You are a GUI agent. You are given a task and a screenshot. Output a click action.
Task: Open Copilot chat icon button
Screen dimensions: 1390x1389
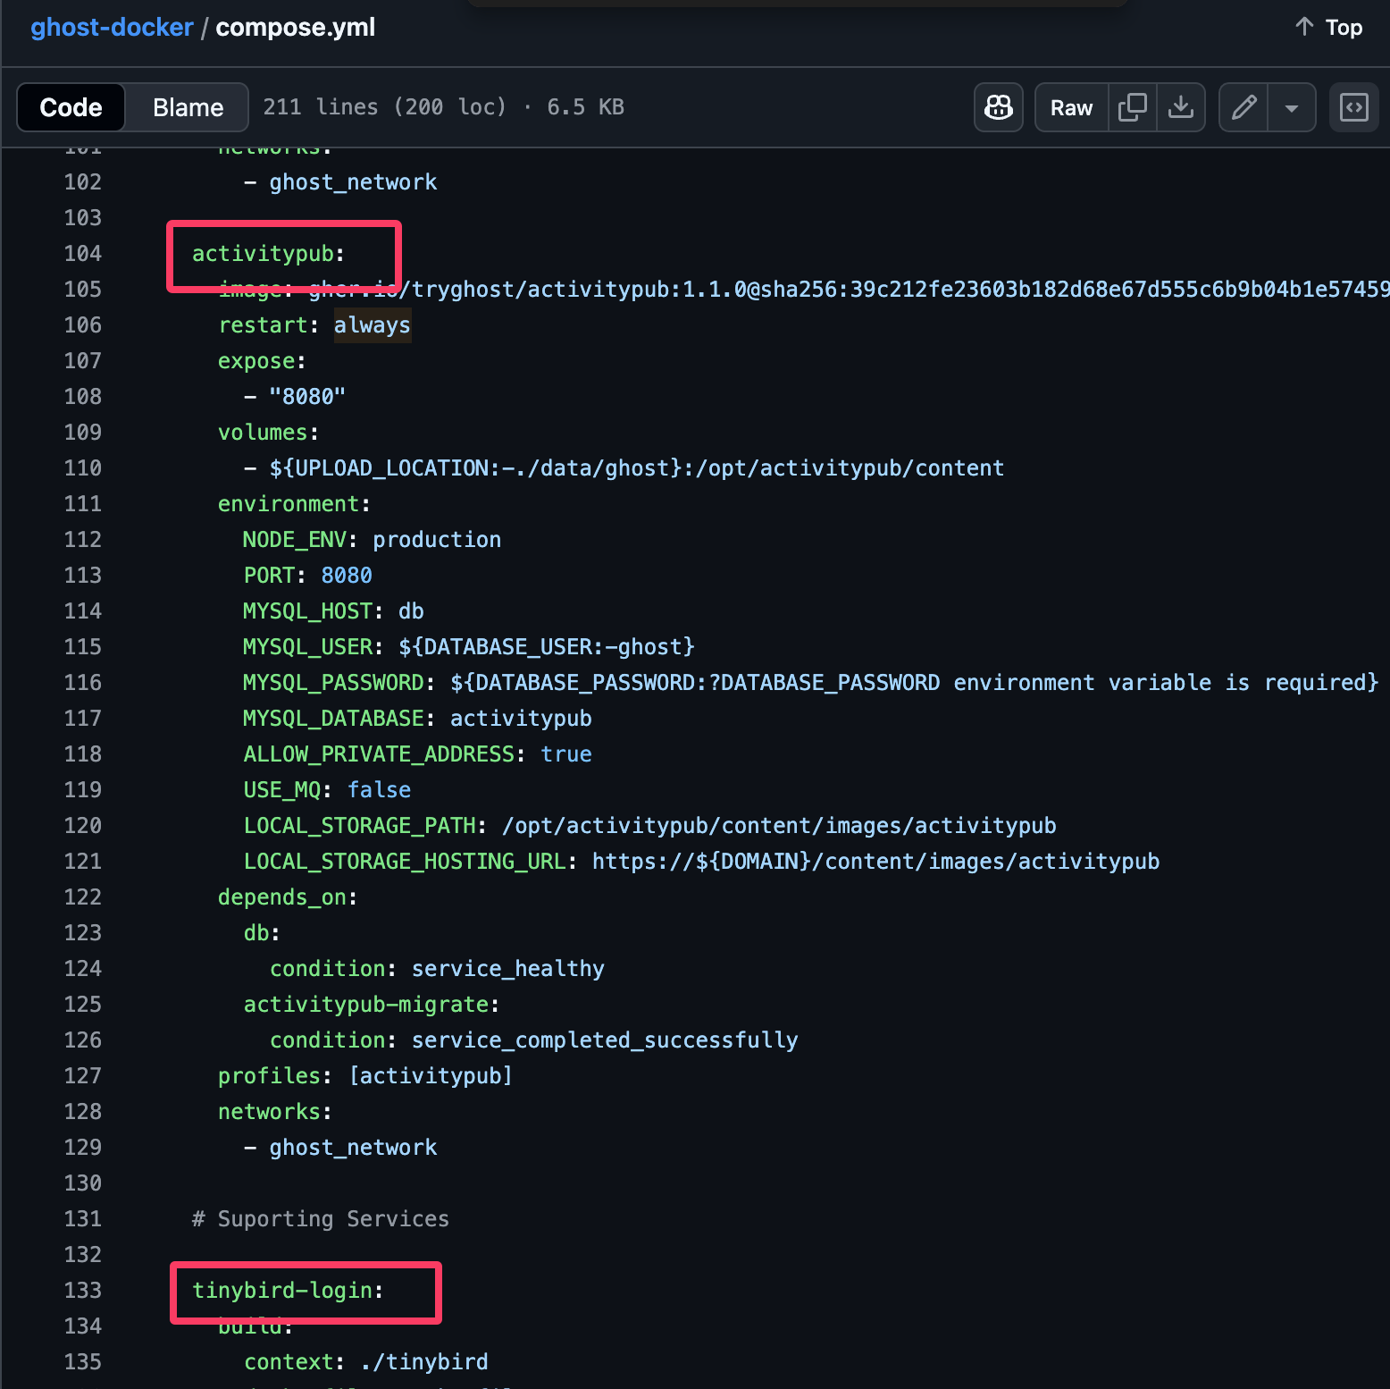point(998,107)
